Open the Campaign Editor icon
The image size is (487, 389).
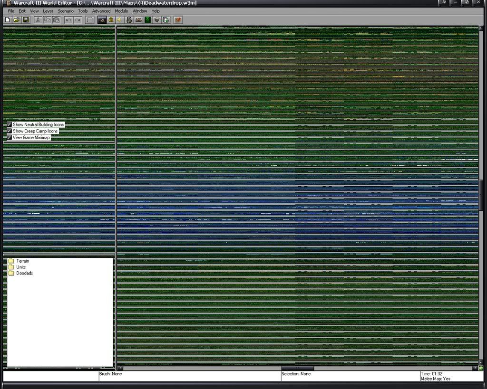pyautogui.click(x=138, y=20)
